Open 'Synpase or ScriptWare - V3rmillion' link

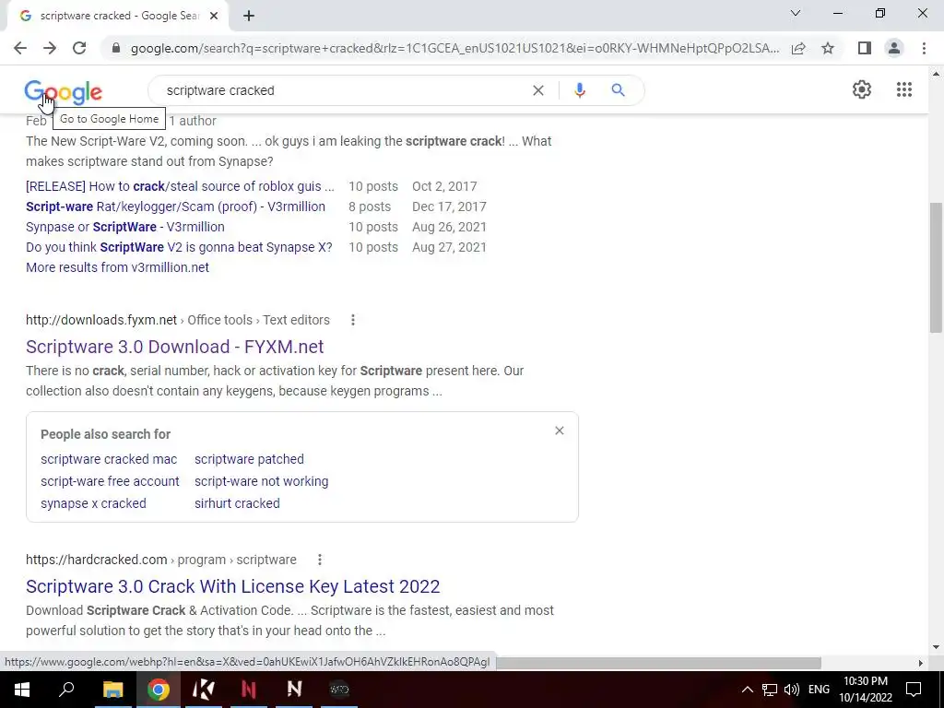[125, 227]
